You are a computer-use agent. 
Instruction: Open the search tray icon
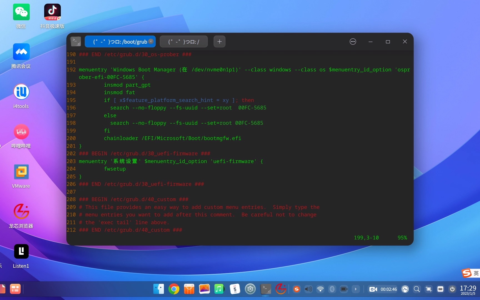click(x=417, y=289)
